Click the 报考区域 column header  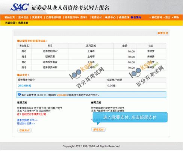point(91,46)
